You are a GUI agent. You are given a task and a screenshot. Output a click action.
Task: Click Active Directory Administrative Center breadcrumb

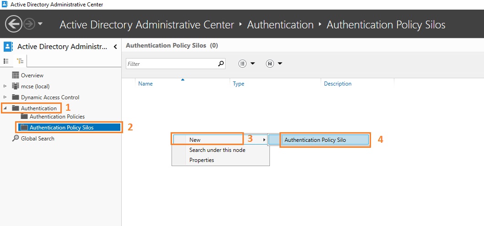pyautogui.click(x=147, y=25)
